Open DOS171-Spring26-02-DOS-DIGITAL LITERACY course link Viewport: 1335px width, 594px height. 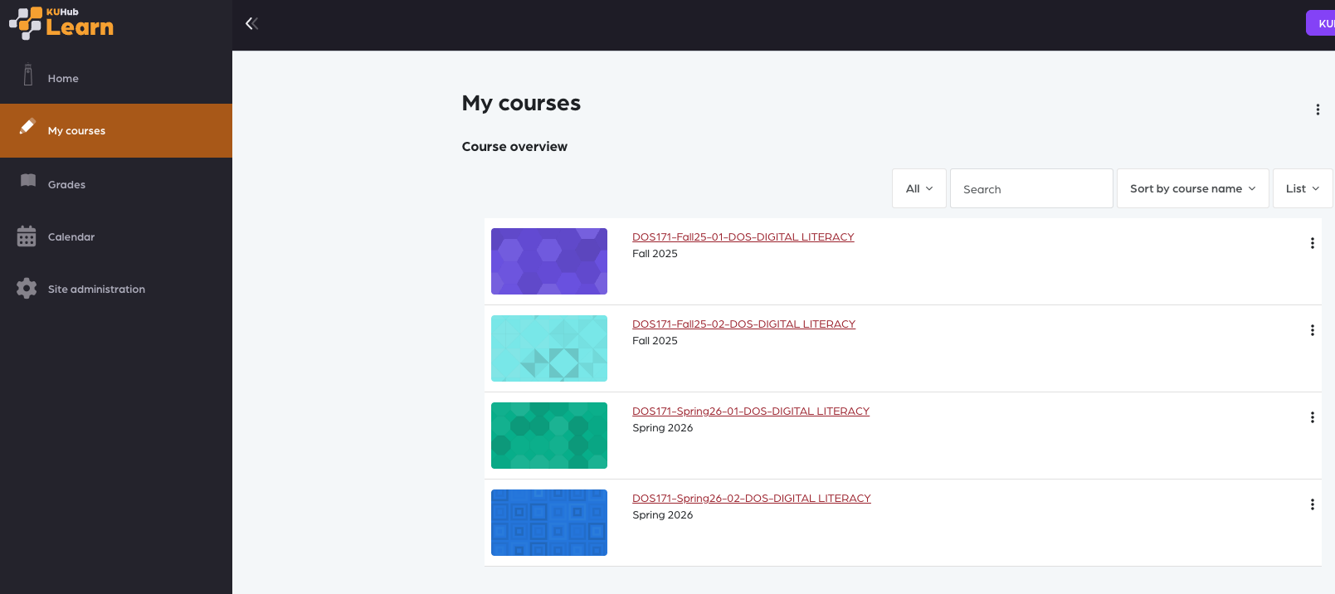[752, 499]
